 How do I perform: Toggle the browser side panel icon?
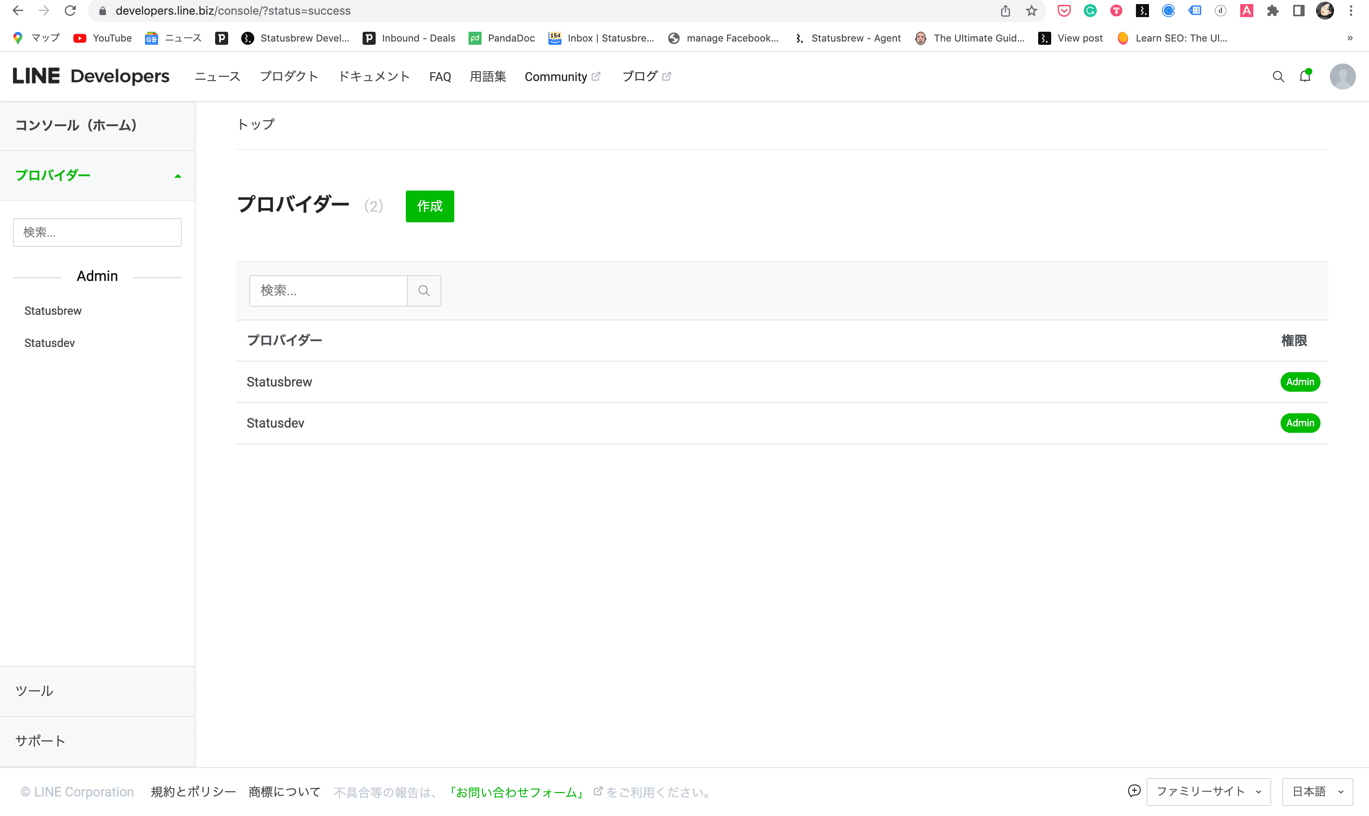(1299, 11)
